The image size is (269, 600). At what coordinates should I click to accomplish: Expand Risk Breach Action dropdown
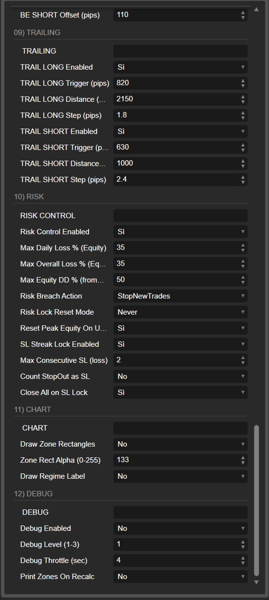tap(180, 296)
